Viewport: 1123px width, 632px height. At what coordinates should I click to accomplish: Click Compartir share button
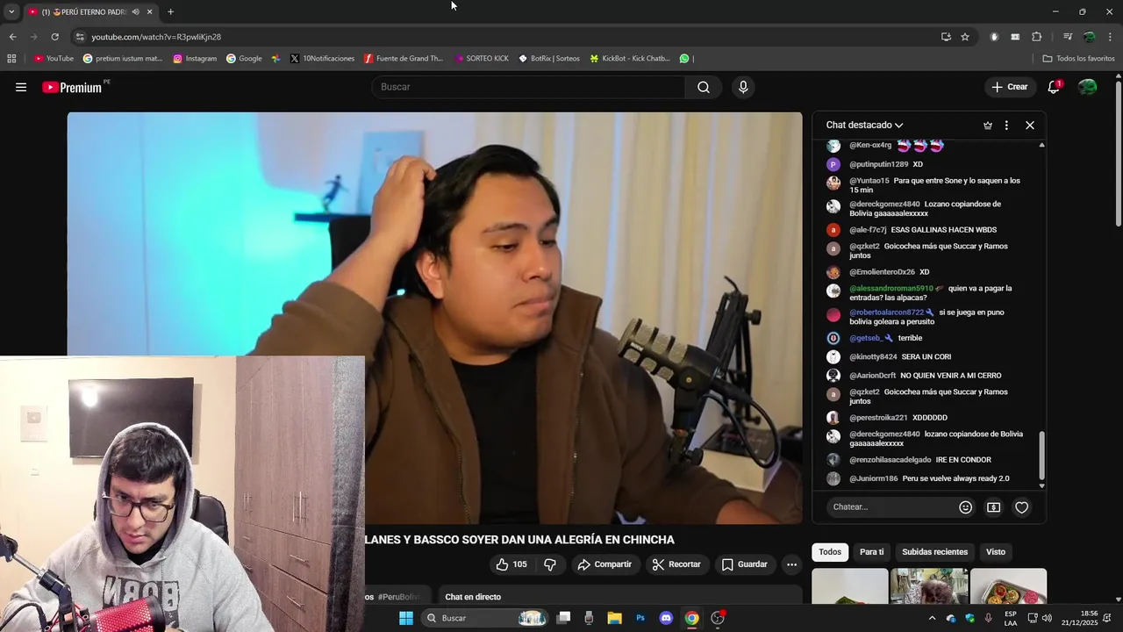(604, 564)
